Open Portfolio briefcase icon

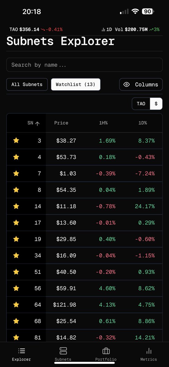pos(106,351)
